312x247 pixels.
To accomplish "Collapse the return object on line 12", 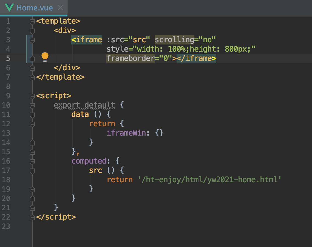I will [x=32, y=124].
